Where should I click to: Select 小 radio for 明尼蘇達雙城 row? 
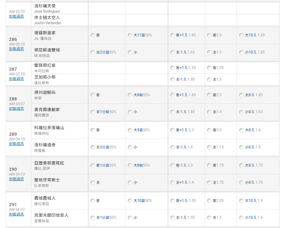(130, 52)
